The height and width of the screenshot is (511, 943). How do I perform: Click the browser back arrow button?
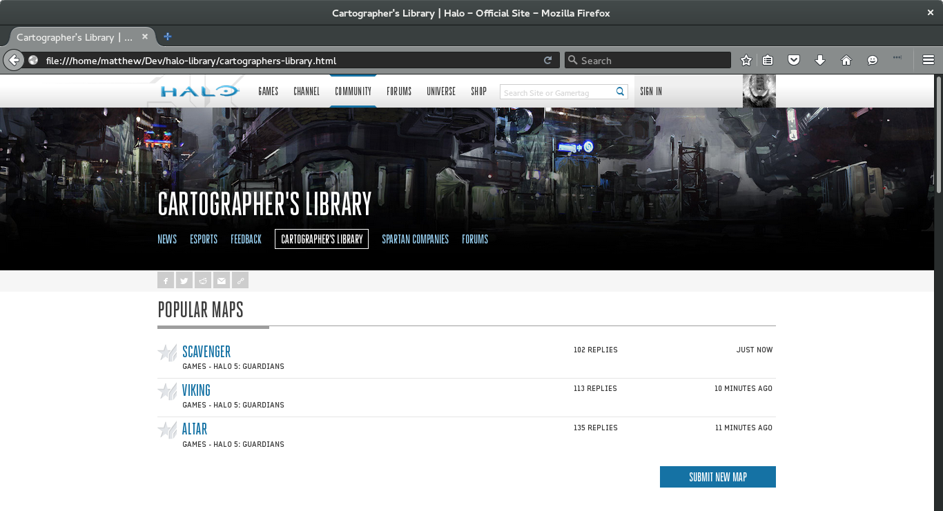tap(13, 60)
